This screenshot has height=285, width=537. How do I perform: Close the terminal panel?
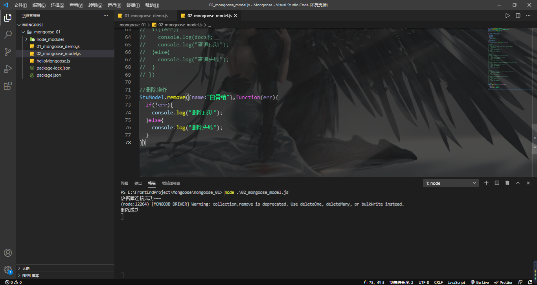tap(528, 183)
